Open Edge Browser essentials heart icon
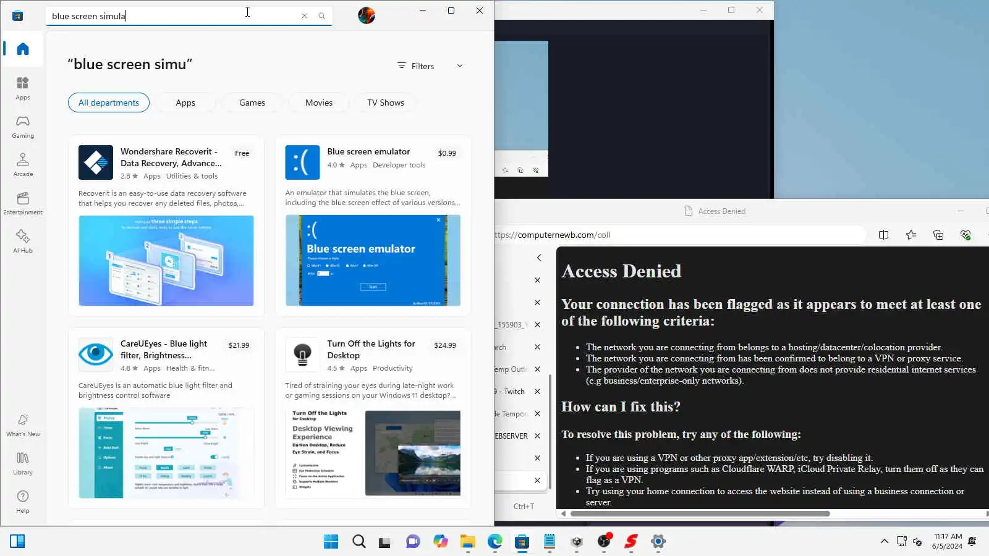Screen dimensions: 989x556 tap(966, 235)
